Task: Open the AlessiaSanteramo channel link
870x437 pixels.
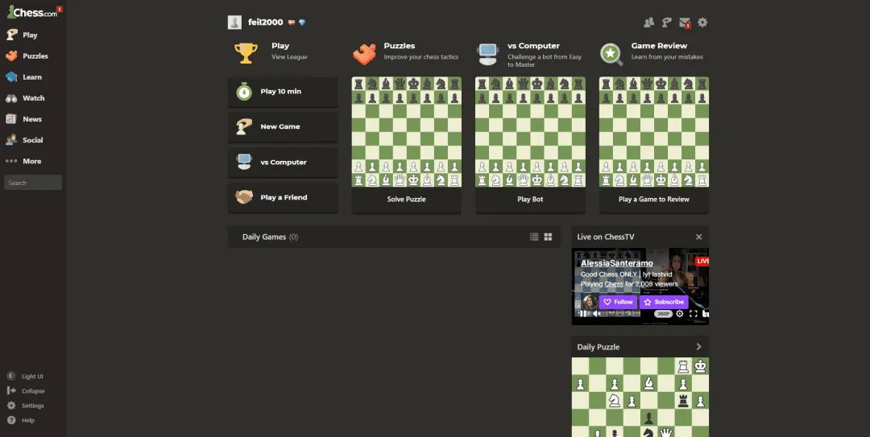Action: coord(617,263)
